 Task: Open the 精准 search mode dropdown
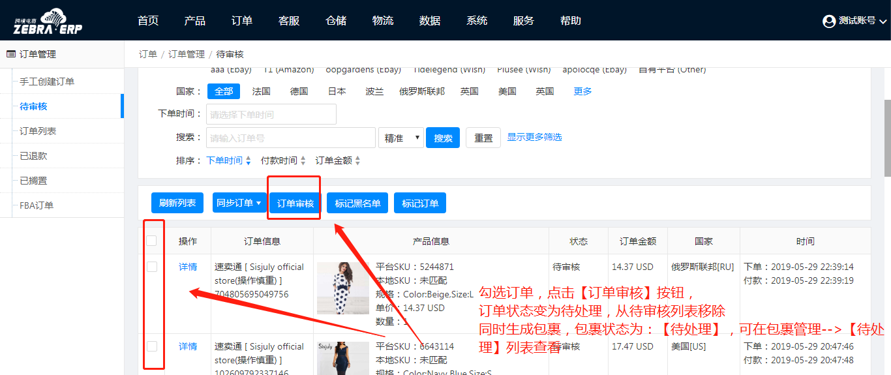(400, 138)
